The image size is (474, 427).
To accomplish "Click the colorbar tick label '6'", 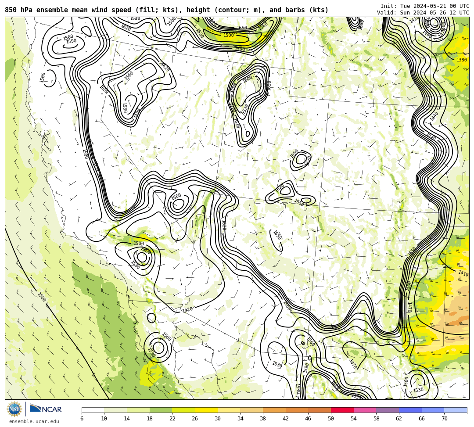I will (x=82, y=419).
